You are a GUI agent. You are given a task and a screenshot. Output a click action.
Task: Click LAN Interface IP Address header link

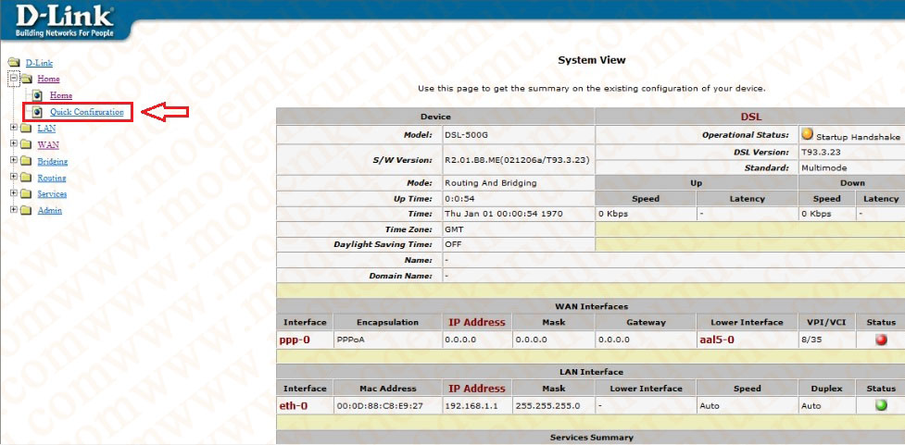pos(477,389)
